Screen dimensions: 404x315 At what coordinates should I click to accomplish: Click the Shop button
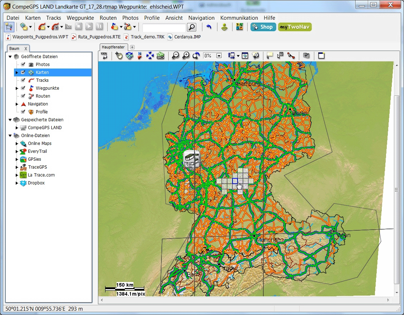(x=263, y=27)
